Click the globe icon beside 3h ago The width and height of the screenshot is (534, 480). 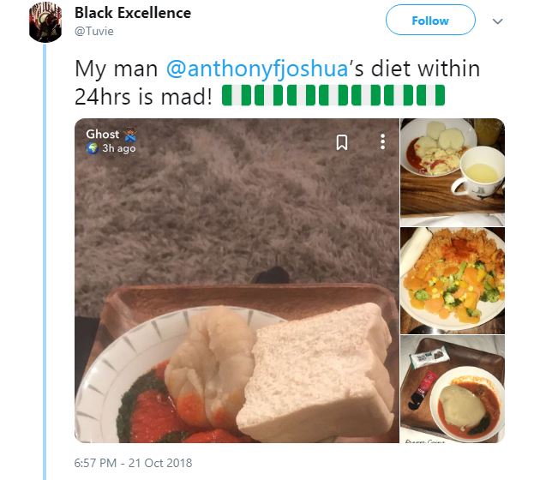[92, 148]
